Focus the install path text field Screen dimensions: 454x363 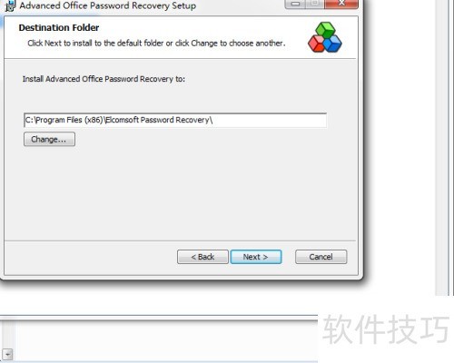tap(175, 120)
